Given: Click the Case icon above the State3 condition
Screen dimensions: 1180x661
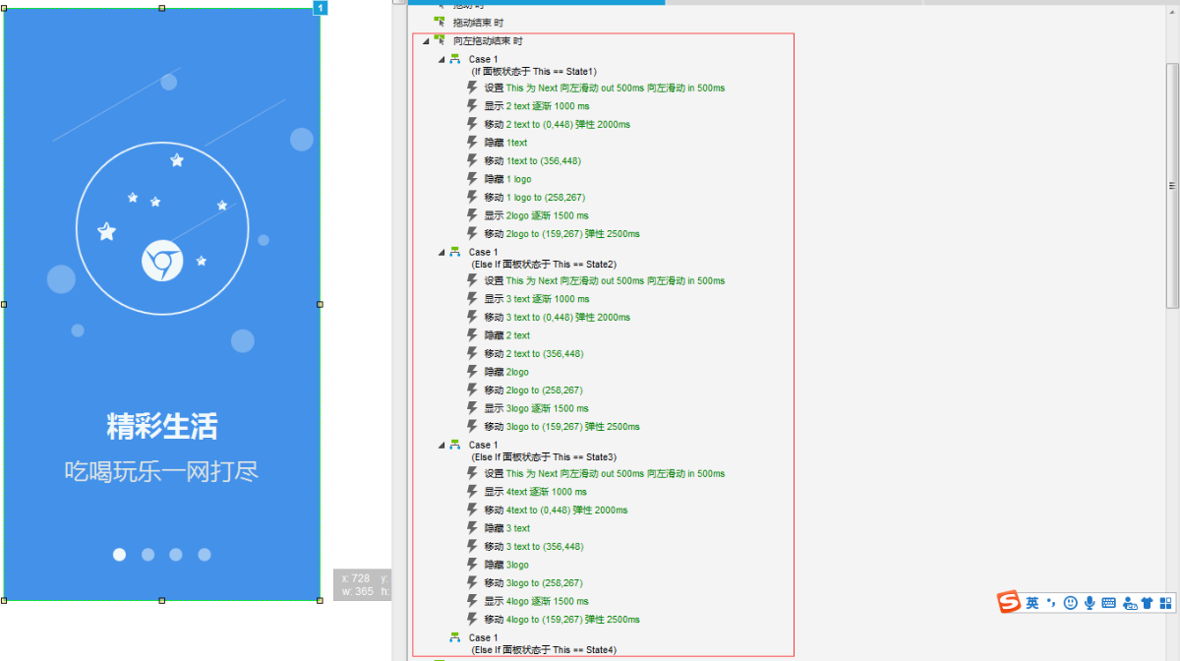Looking at the screenshot, I should pyautogui.click(x=454, y=445).
